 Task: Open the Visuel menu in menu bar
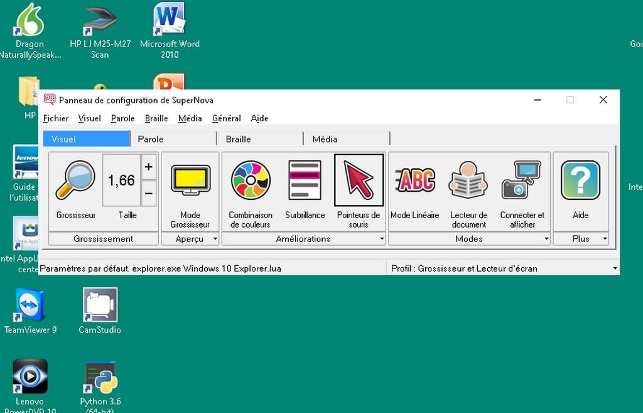[89, 118]
